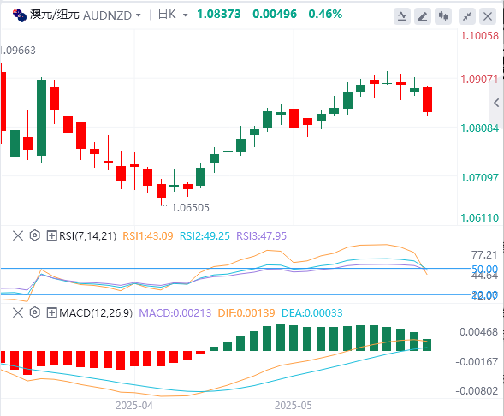The width and height of the screenshot is (504, 416).
Task: Select the RSI(7,14,21) indicator label
Action: click(x=87, y=236)
